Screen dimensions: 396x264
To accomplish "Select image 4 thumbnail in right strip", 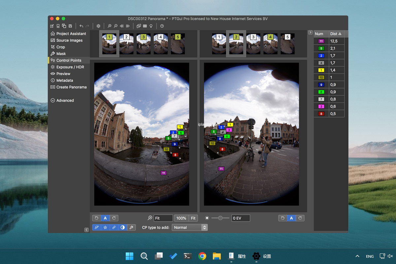I will pos(270,44).
